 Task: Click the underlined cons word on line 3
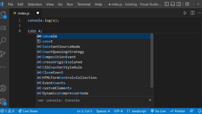coord(32,31)
